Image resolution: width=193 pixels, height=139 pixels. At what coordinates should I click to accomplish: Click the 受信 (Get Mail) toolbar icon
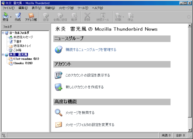pos(5,17)
